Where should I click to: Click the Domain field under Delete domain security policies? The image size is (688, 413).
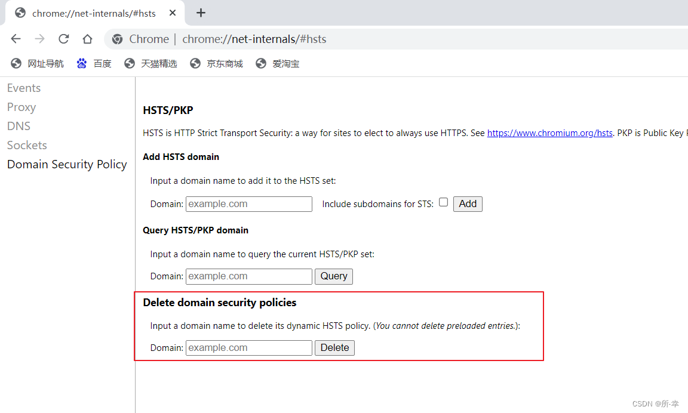coord(248,347)
